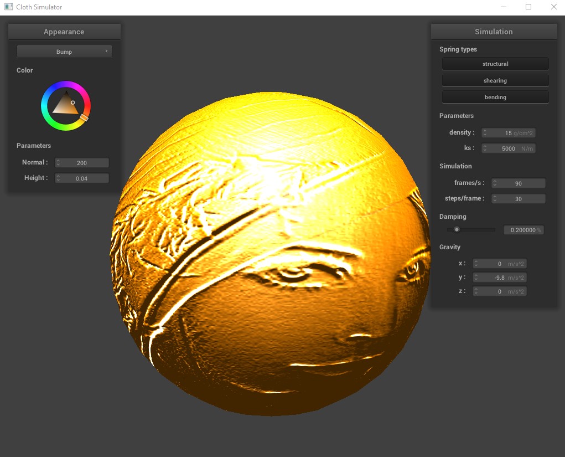
Task: Click the Damping slider handle
Action: click(457, 229)
